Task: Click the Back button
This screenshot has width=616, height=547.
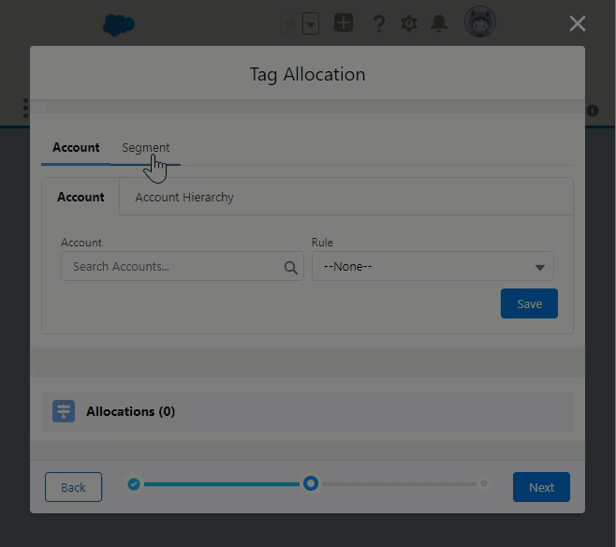Action: coord(73,487)
